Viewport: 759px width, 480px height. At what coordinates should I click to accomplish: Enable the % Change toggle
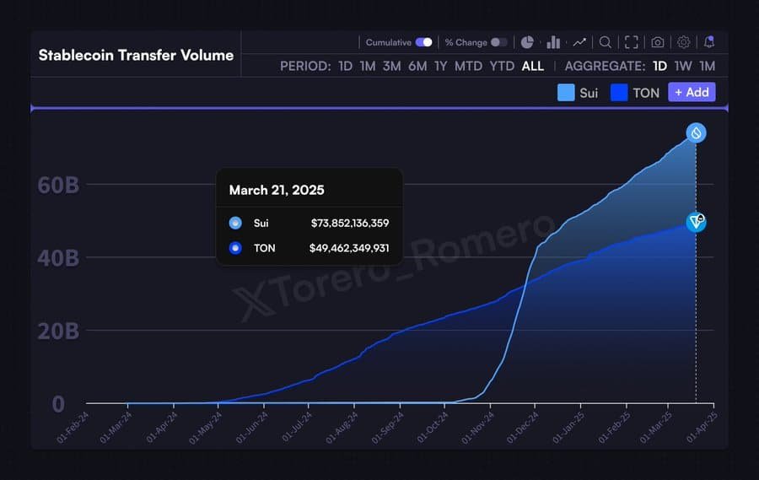(499, 42)
